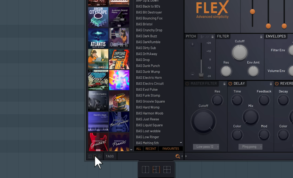The height and width of the screenshot is (178, 293).
Task: Open the Electric Keys pack
Action: (x=98, y=122)
